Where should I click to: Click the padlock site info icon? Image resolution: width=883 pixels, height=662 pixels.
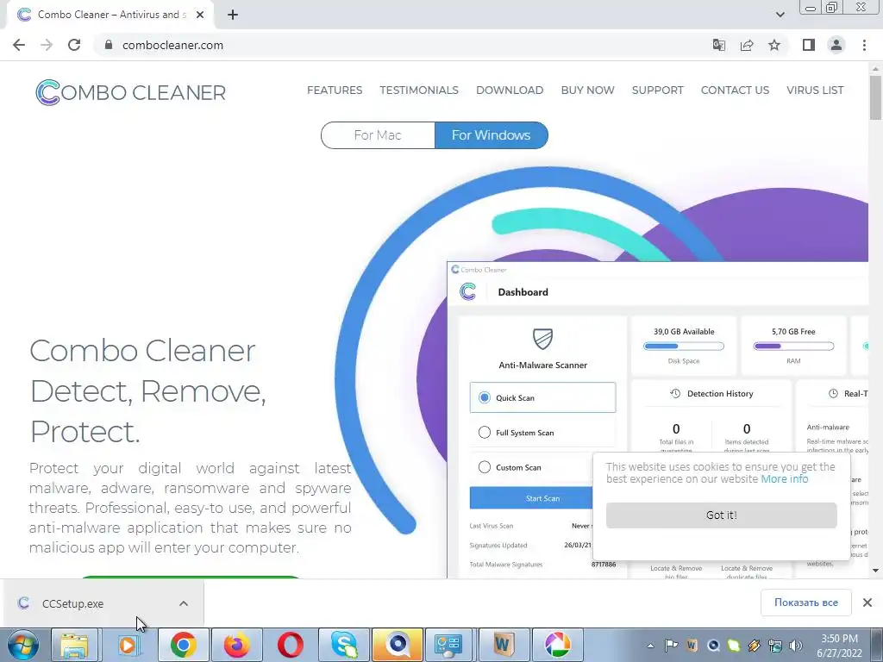pos(109,45)
